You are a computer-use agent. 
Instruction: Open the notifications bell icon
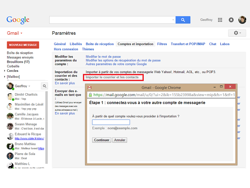231,20
